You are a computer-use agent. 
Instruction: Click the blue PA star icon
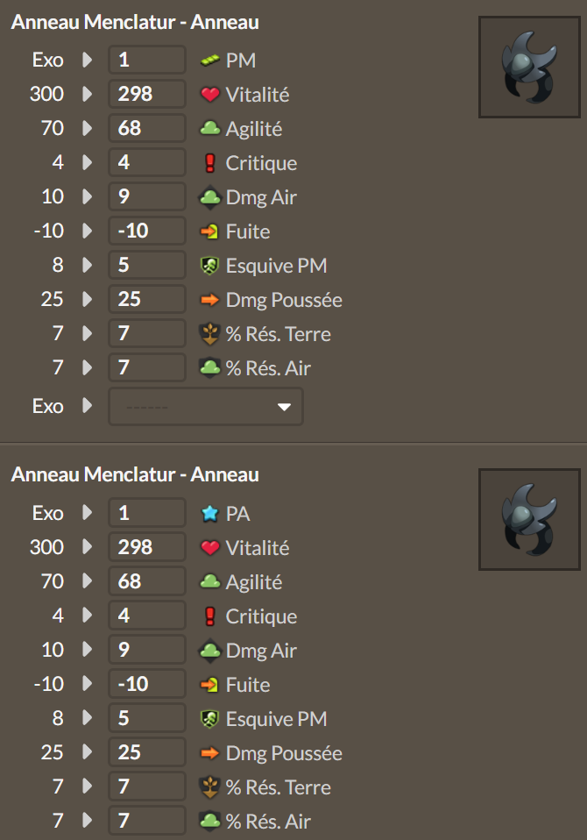click(209, 514)
